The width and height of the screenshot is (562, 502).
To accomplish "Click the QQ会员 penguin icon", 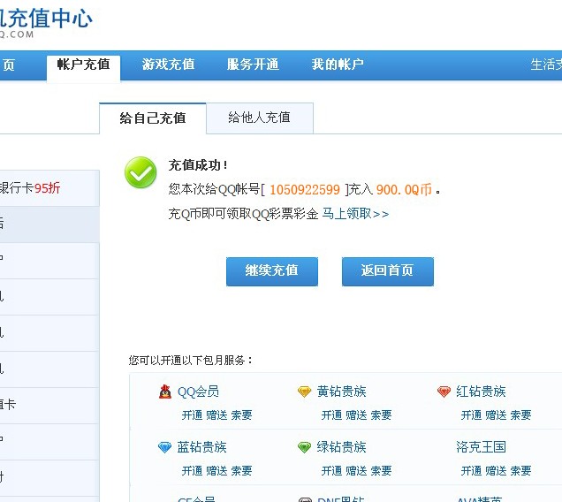I will click(165, 392).
